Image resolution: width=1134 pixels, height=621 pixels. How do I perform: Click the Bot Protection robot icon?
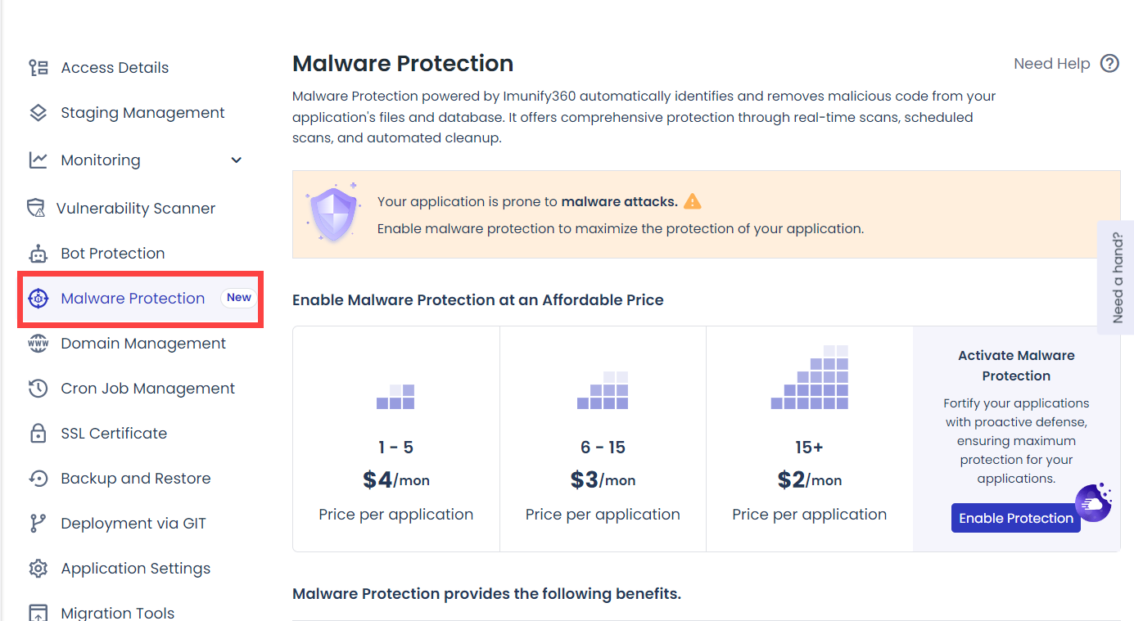(38, 254)
